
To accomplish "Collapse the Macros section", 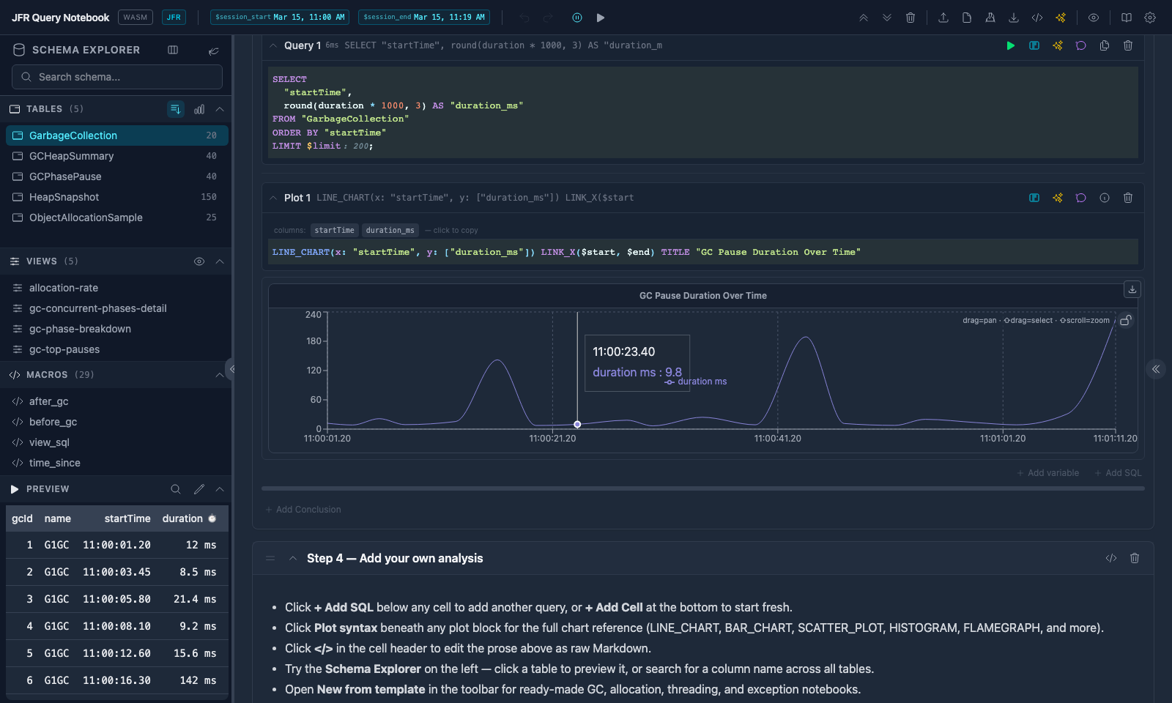I will (x=220, y=375).
